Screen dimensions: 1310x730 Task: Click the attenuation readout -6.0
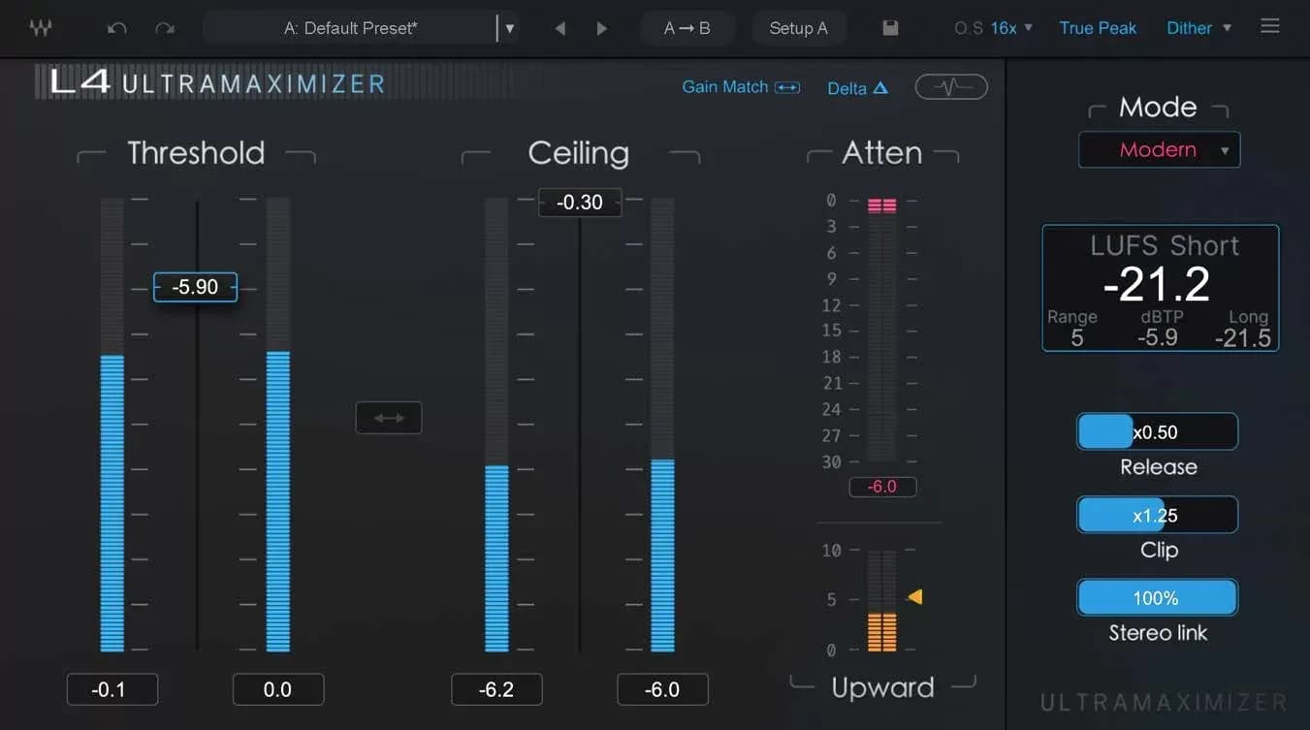click(x=882, y=487)
